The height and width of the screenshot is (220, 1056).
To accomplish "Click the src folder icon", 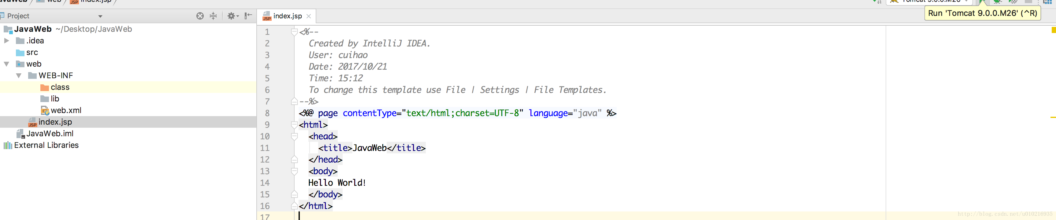I will (x=20, y=53).
